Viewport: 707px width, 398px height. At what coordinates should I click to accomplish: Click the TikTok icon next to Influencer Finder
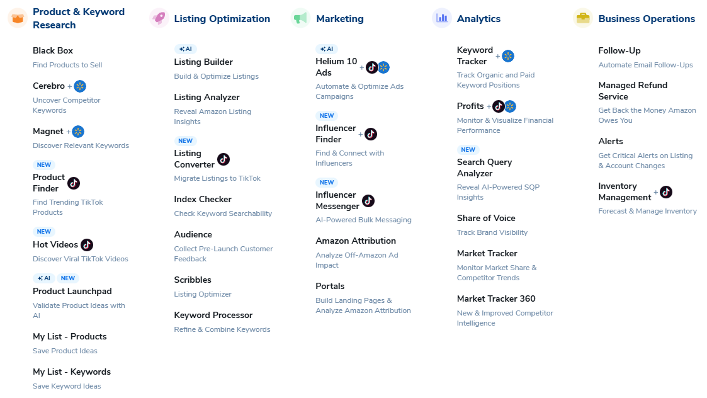pyautogui.click(x=371, y=134)
